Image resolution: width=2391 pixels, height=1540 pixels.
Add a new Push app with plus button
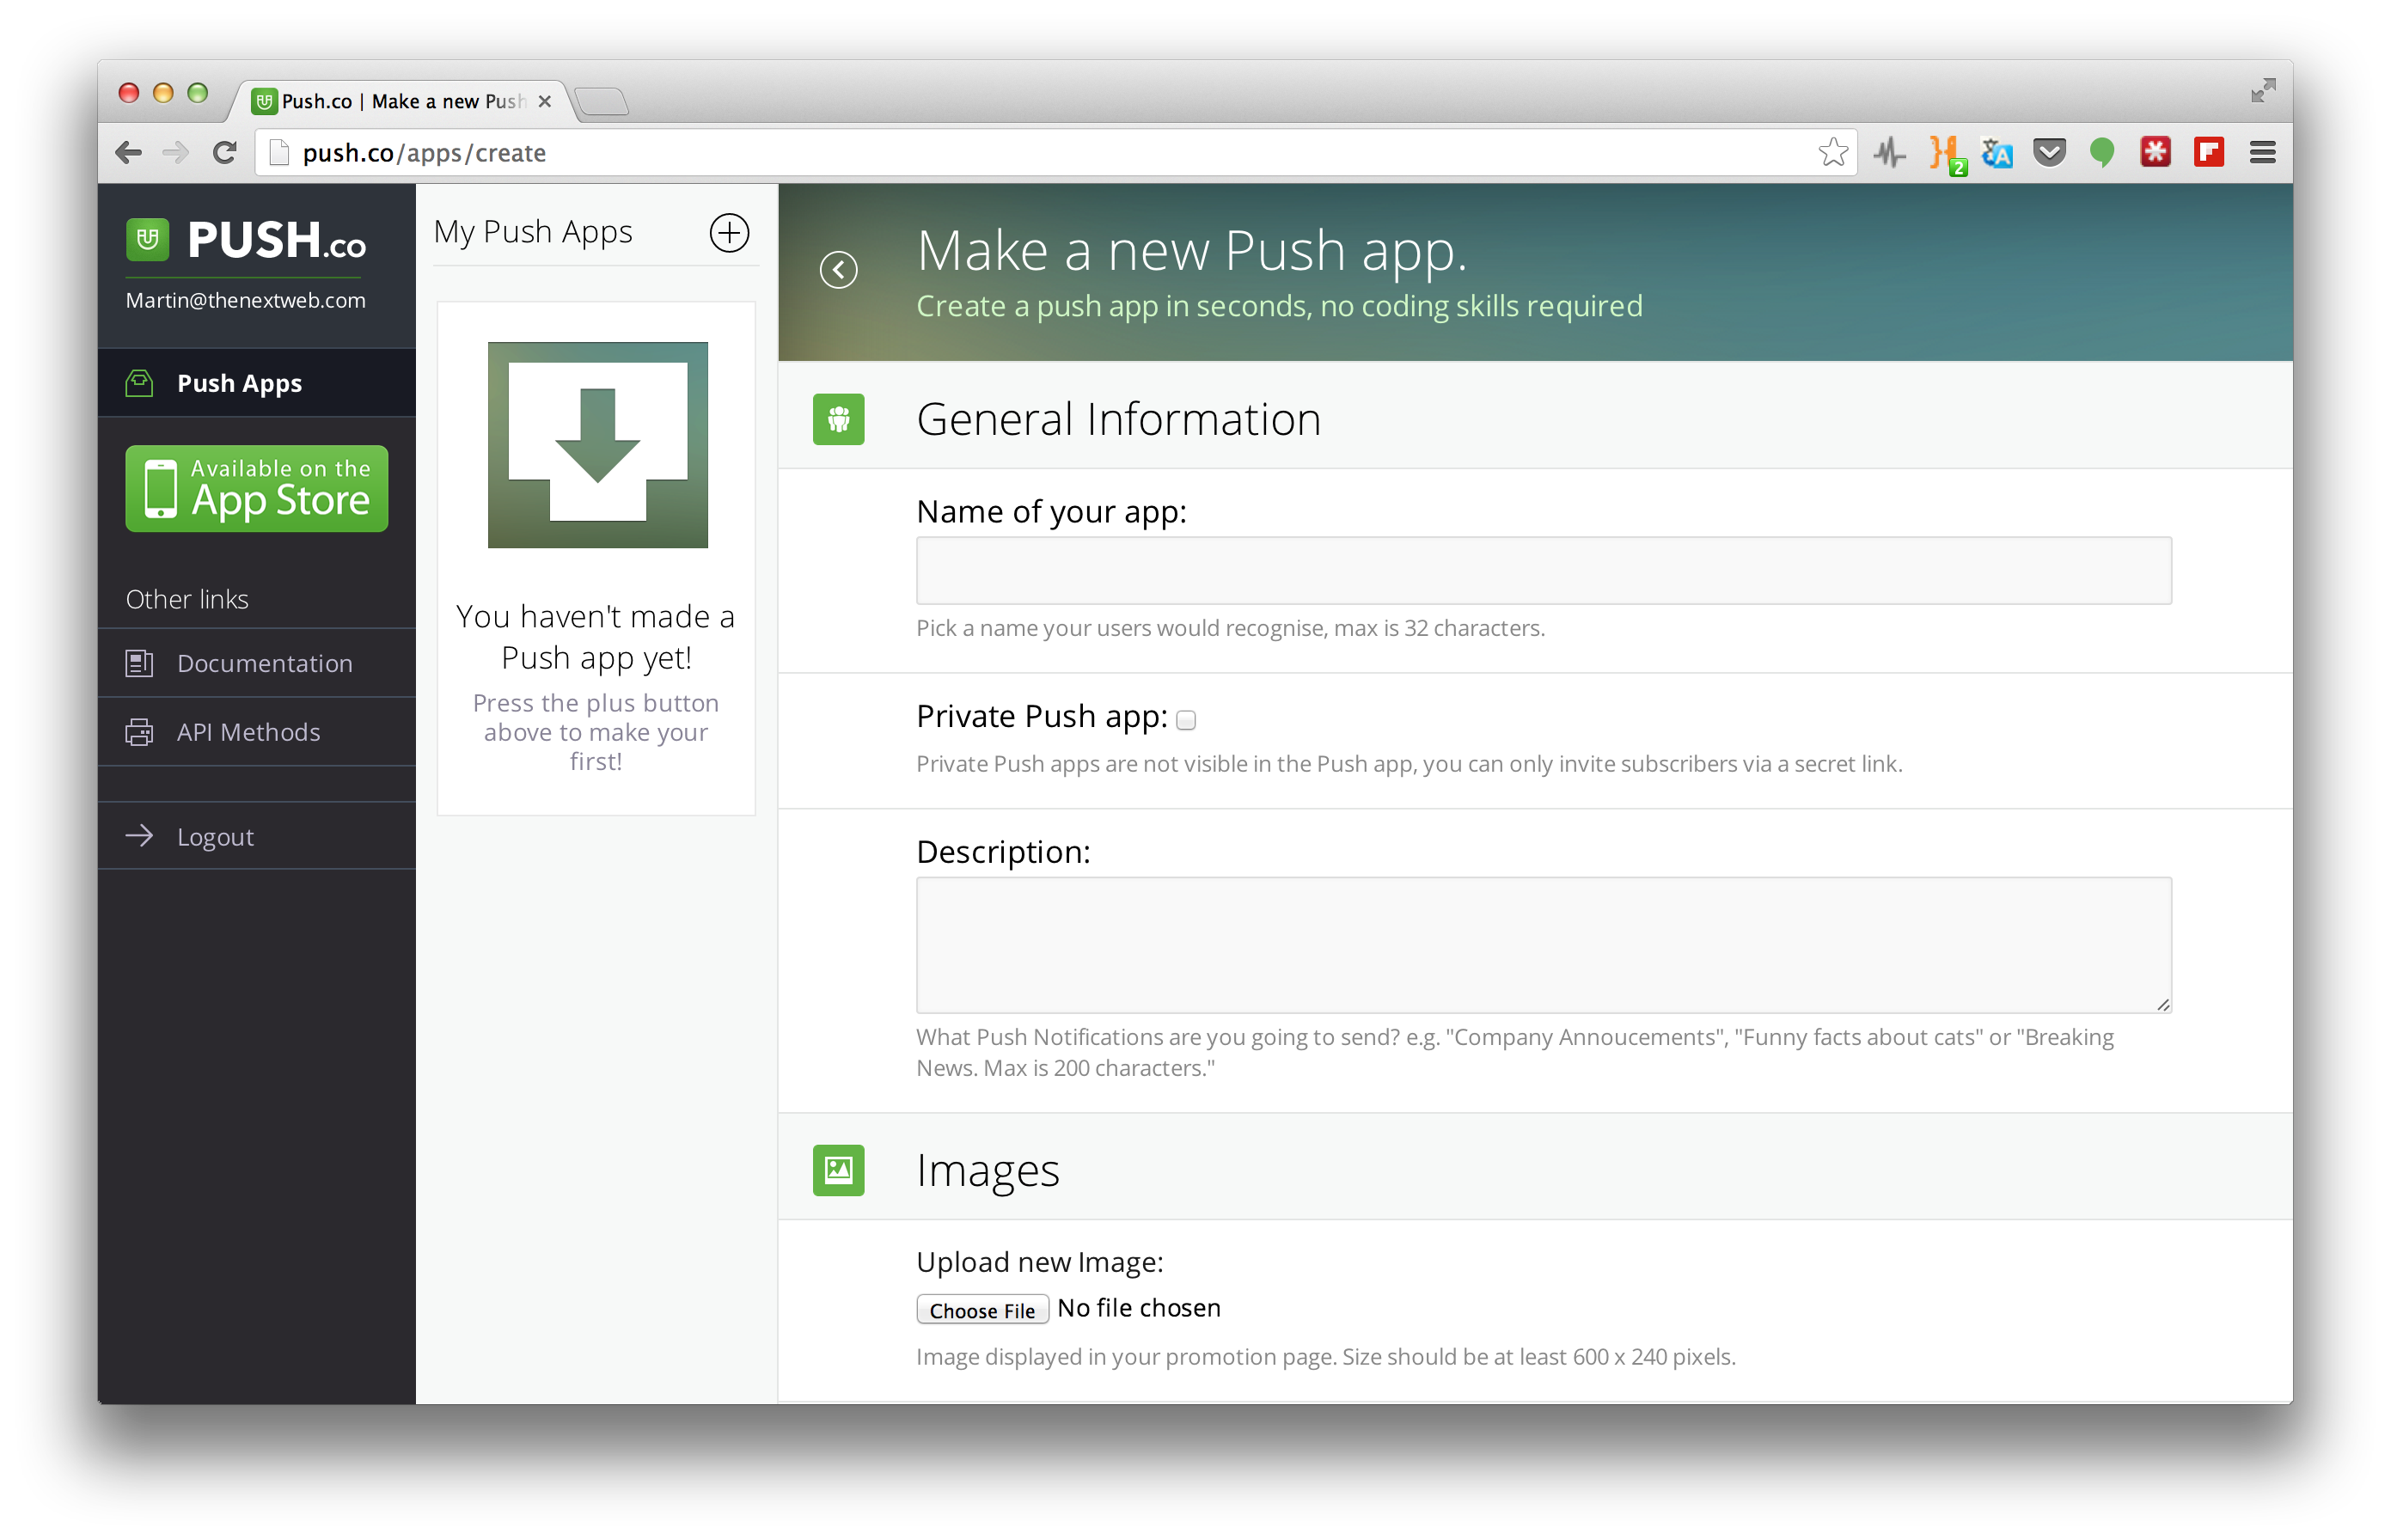729,233
